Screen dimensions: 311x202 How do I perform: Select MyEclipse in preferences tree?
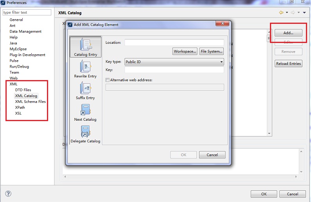coord(18,49)
